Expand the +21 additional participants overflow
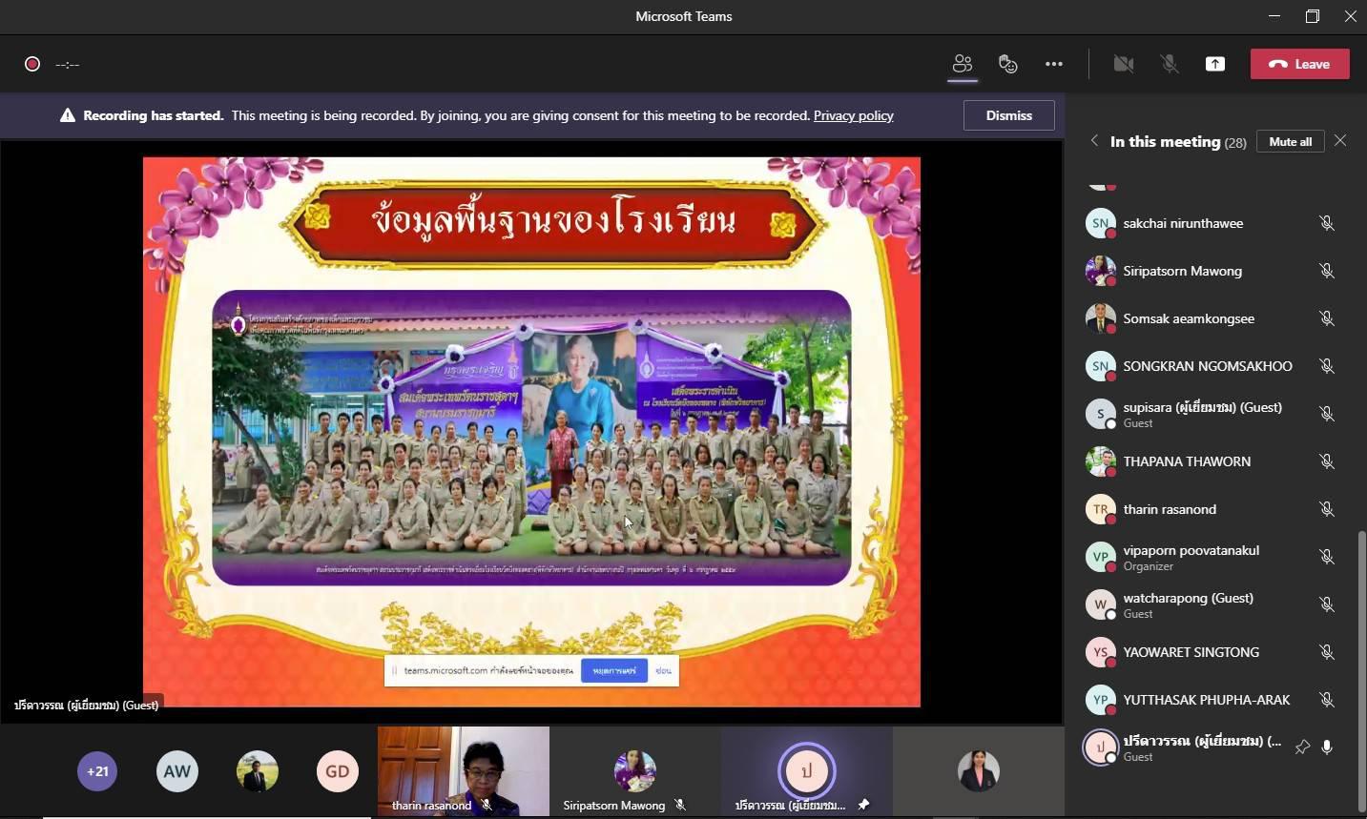 click(x=97, y=771)
